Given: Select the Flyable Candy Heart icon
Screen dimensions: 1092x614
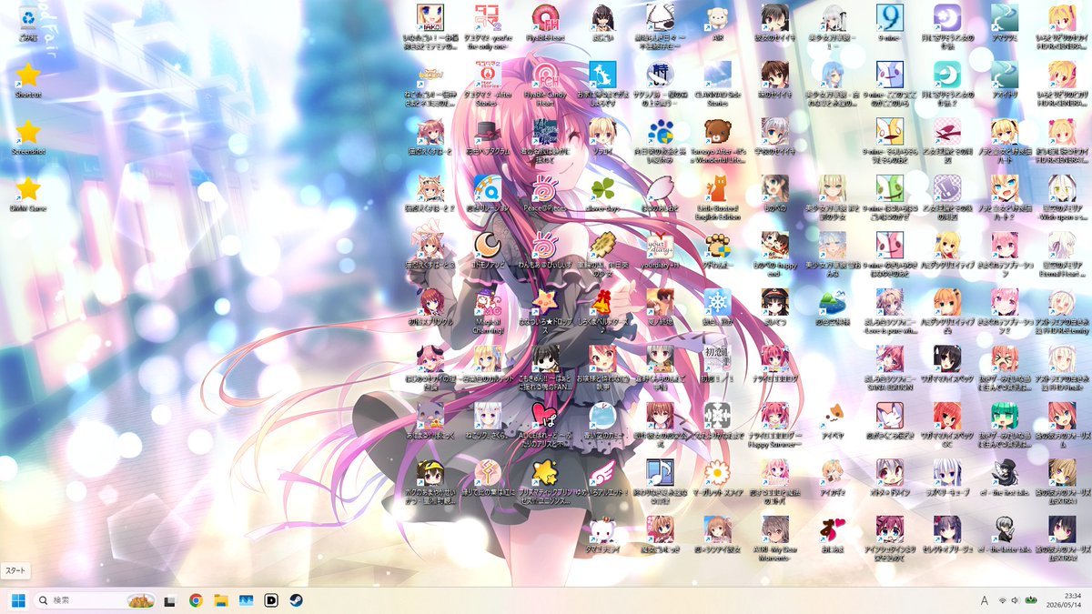Looking at the screenshot, I should (546, 75).
